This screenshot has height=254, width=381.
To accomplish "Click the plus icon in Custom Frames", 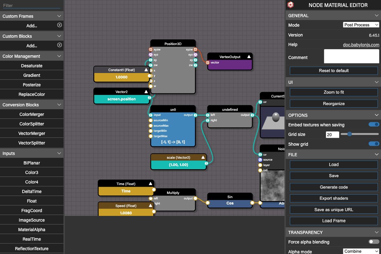I will (59, 25).
